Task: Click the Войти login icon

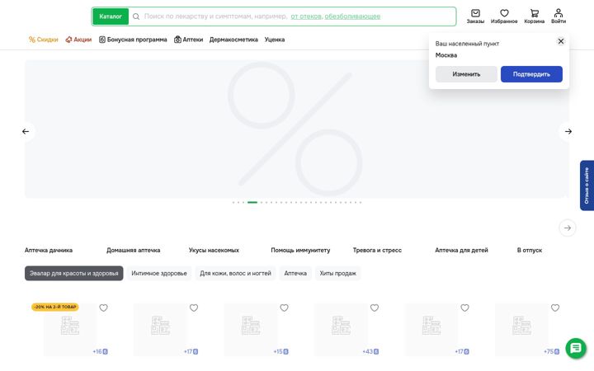Action: tap(559, 16)
